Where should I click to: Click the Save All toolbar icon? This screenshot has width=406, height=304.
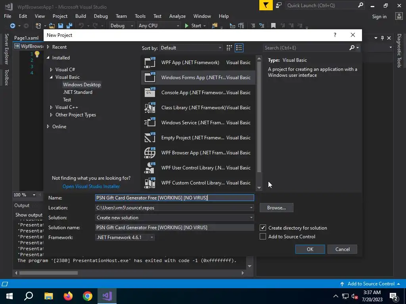[x=69, y=26]
